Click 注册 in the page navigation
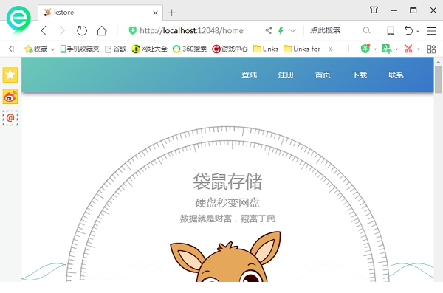Image resolution: width=443 pixels, height=293 pixels. click(x=286, y=75)
